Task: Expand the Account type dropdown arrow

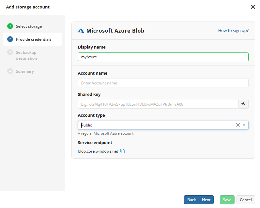Action: (x=244, y=125)
